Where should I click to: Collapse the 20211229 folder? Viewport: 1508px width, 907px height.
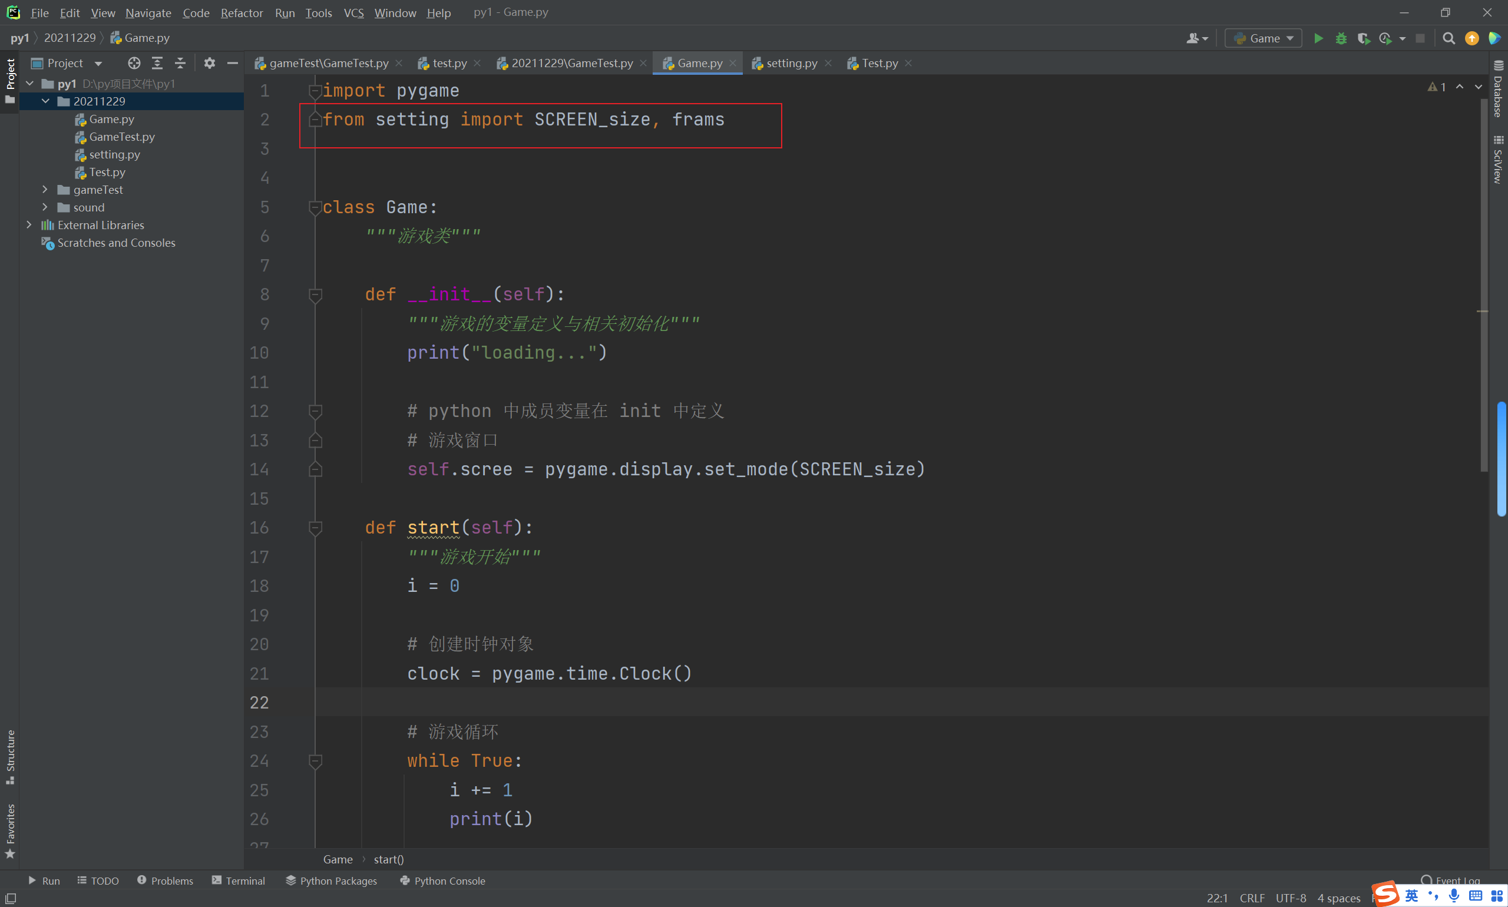pos(45,101)
